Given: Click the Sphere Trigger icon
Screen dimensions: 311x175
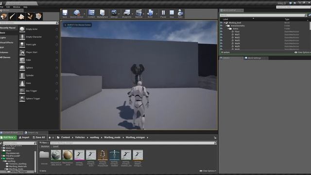Looking at the screenshot, I should click(22, 99).
